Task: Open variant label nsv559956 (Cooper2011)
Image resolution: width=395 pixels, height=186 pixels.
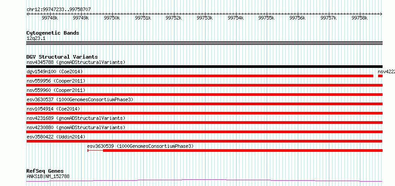Action: (56, 81)
